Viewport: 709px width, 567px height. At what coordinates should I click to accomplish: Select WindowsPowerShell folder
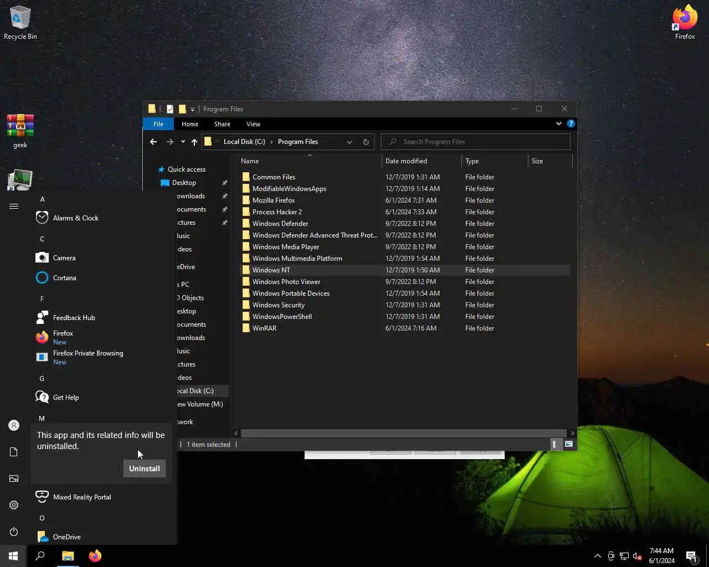(x=405, y=317)
